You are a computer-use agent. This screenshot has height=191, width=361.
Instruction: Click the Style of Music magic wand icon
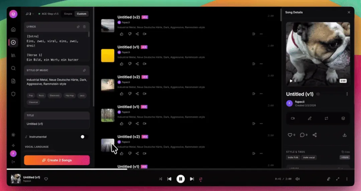point(84,70)
